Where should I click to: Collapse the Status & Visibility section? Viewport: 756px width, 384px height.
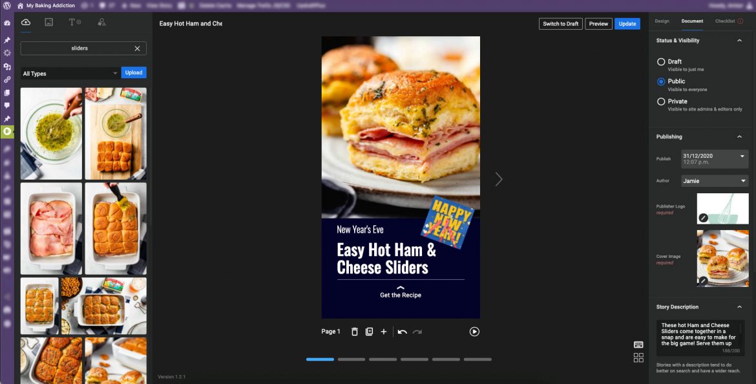740,40
